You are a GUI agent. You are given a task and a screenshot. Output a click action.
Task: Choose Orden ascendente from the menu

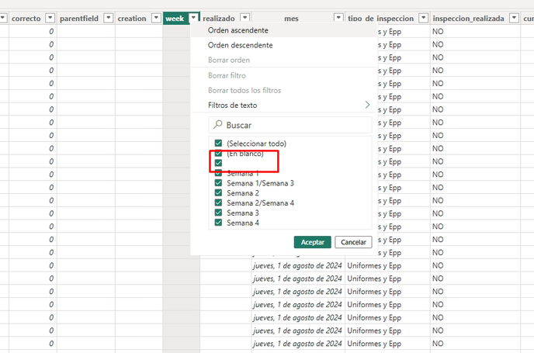[x=238, y=30]
